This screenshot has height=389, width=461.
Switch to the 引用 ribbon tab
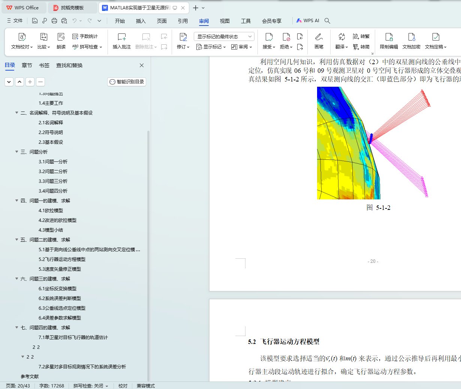pyautogui.click(x=183, y=21)
